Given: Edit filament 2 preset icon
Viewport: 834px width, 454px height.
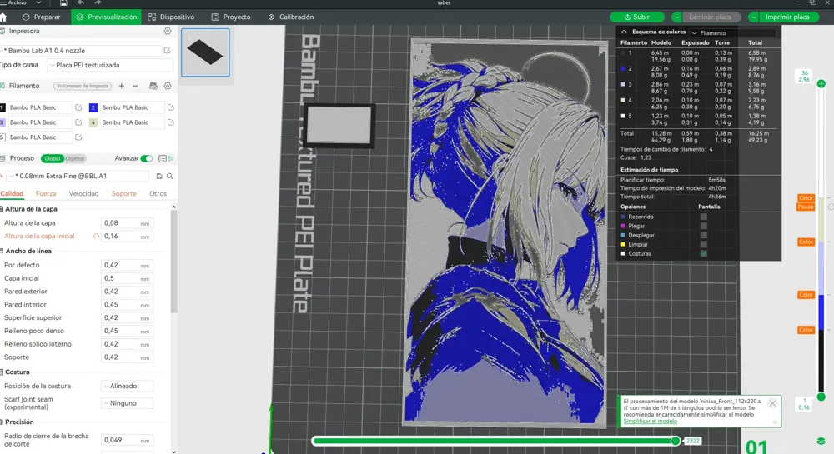Looking at the screenshot, I should pyautogui.click(x=171, y=107).
